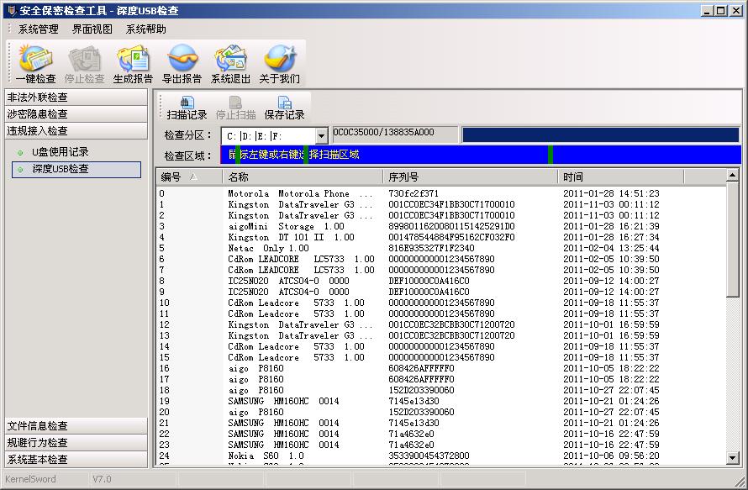Click V7.0 version in status bar

102,479
